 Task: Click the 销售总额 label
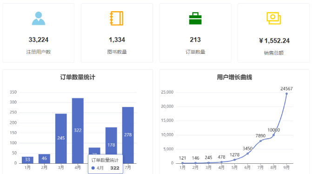pyautogui.click(x=273, y=53)
